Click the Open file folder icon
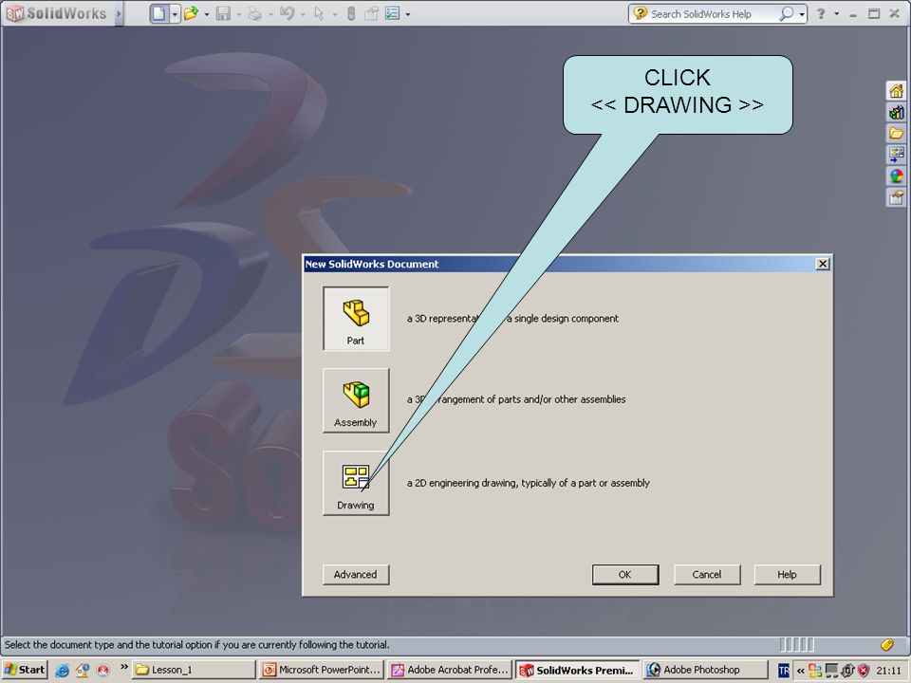This screenshot has width=911, height=683. pos(191,13)
